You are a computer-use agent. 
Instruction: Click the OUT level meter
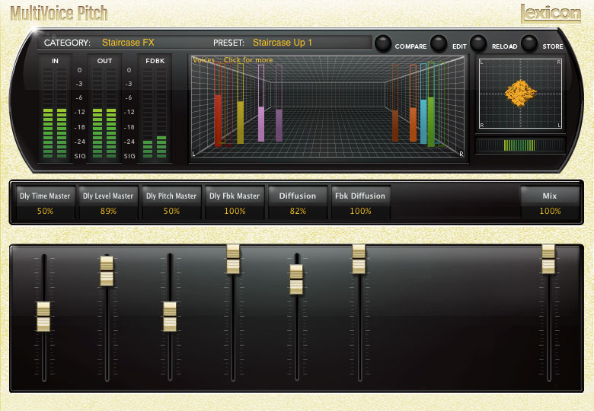pyautogui.click(x=104, y=113)
